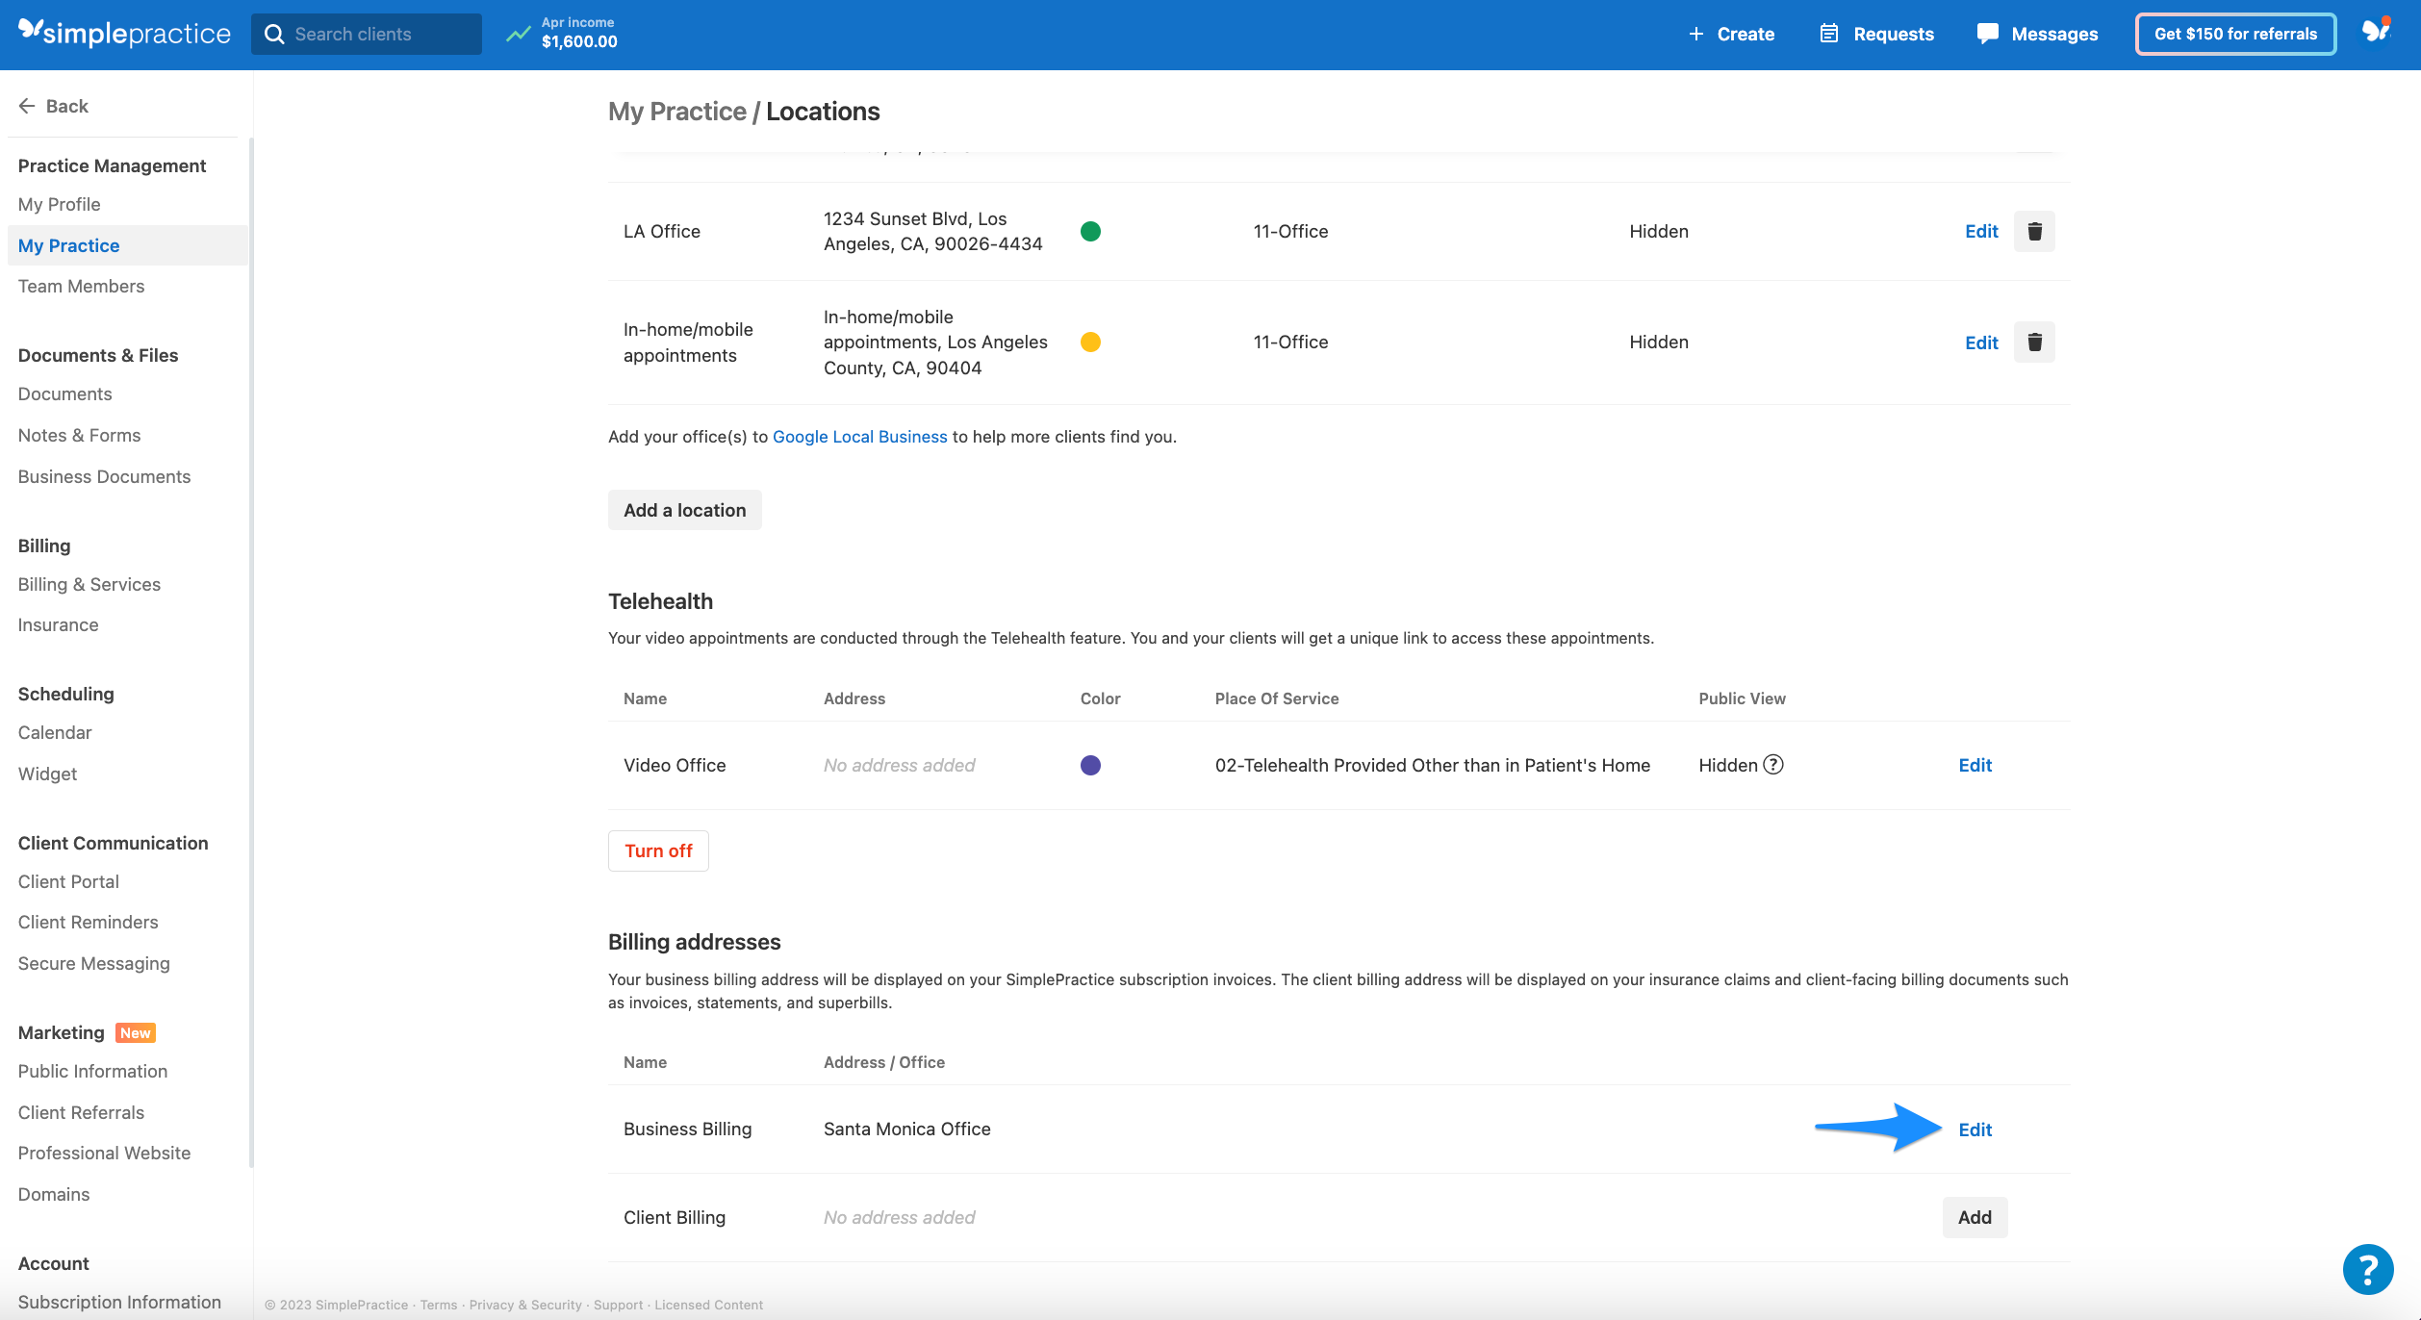Open Requests page
The image size is (2421, 1320).
point(1876,34)
